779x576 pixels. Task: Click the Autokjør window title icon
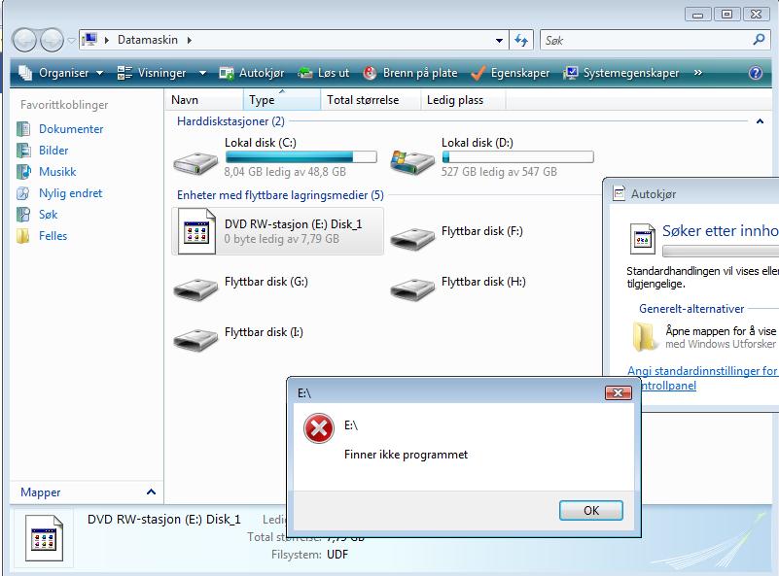coord(620,193)
